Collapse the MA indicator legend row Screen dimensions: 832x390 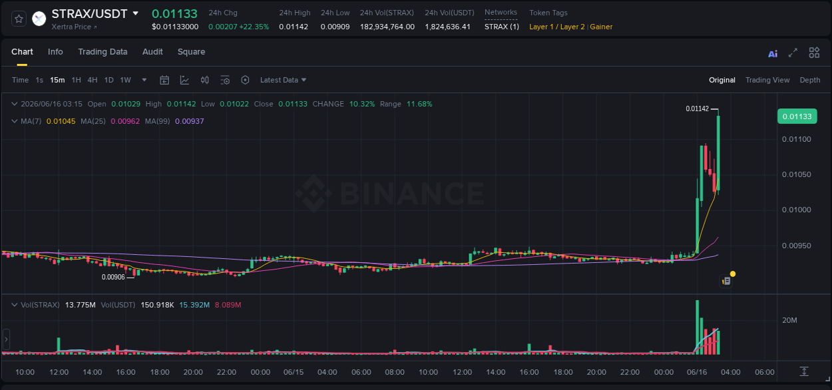click(15, 121)
